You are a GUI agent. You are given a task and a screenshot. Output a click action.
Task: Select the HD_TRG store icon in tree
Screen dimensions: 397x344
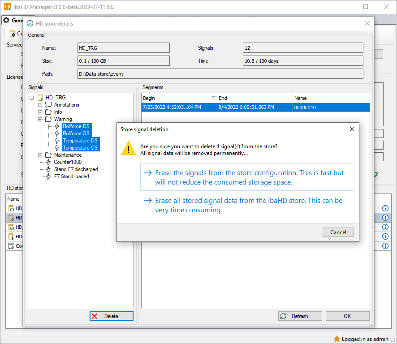pyautogui.click(x=40, y=98)
